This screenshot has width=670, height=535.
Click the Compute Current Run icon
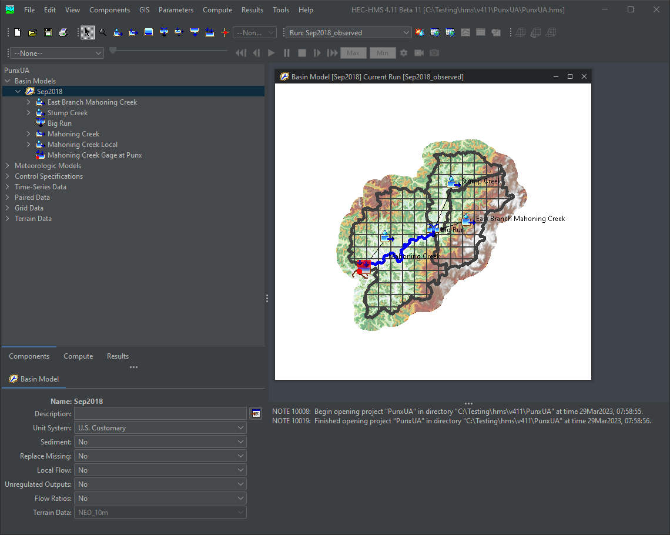[420, 33]
